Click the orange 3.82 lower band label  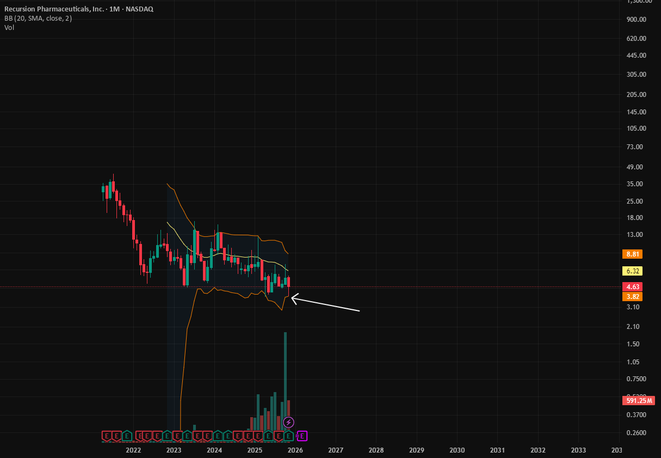coord(632,297)
